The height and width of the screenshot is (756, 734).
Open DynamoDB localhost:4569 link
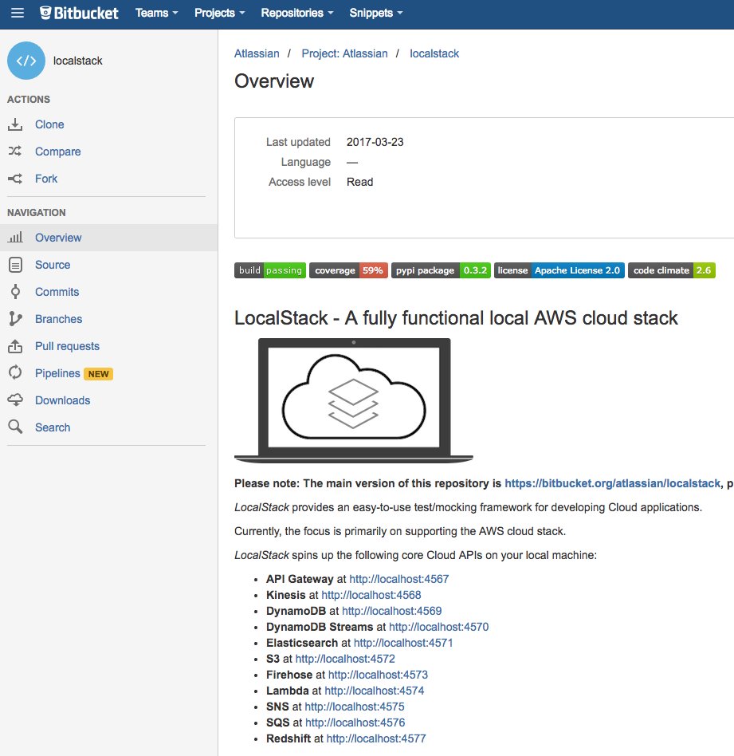tap(392, 611)
